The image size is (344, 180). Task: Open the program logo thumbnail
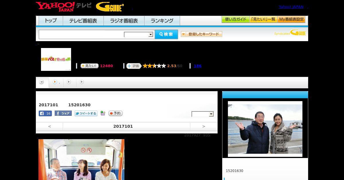click(56, 59)
